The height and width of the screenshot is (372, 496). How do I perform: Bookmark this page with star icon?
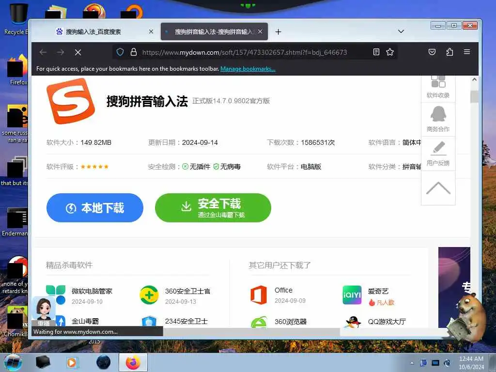[390, 52]
